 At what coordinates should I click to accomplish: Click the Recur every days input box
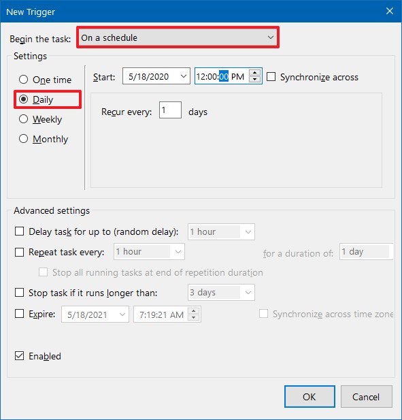(171, 110)
